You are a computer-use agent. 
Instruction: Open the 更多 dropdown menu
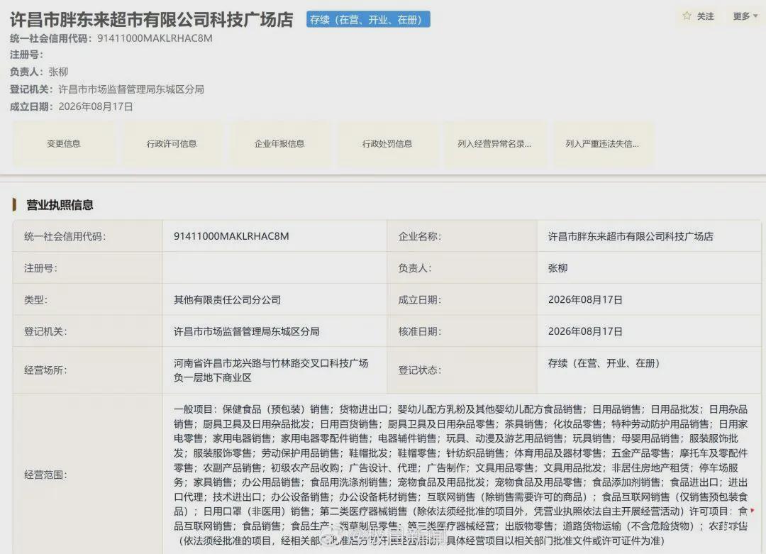pyautogui.click(x=745, y=16)
